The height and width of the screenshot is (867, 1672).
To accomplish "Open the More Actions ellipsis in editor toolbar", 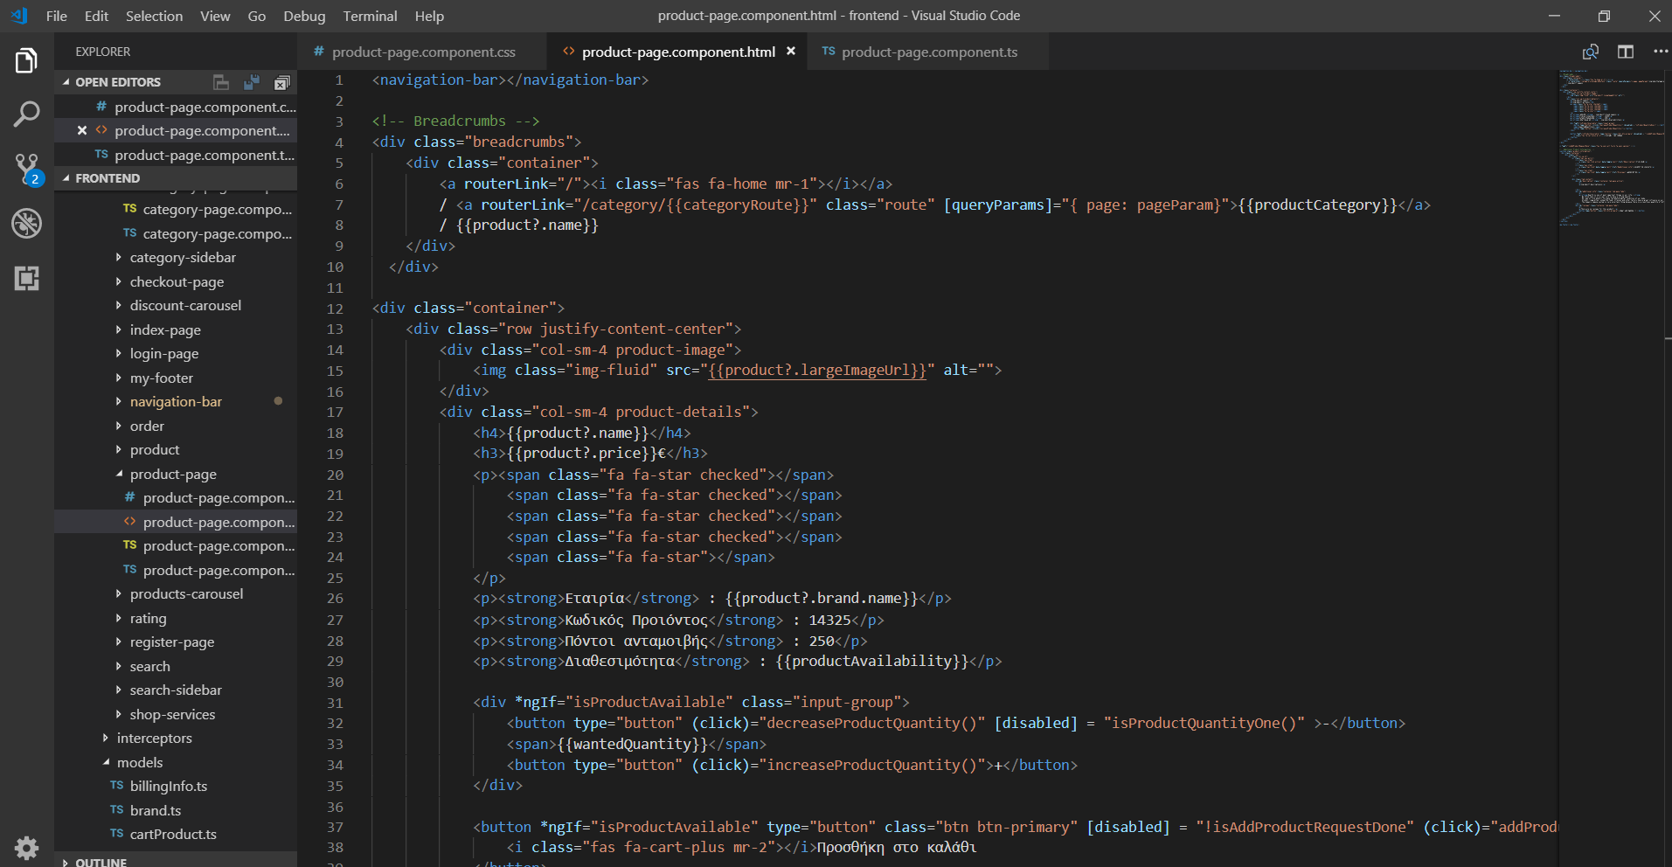I will tap(1661, 52).
